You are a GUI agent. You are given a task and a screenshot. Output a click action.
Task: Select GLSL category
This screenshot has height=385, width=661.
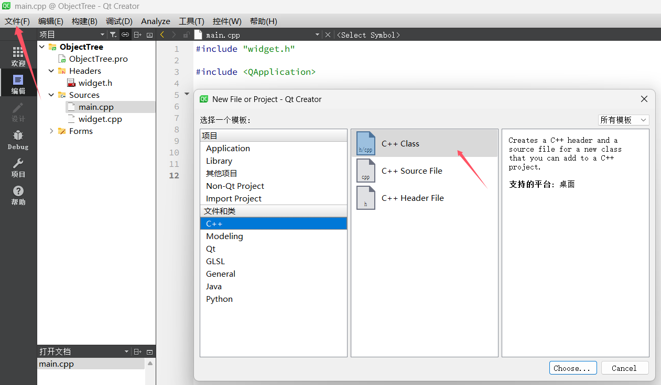point(273,261)
